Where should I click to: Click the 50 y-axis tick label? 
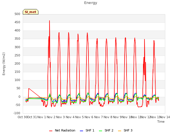[x=18, y=88]
